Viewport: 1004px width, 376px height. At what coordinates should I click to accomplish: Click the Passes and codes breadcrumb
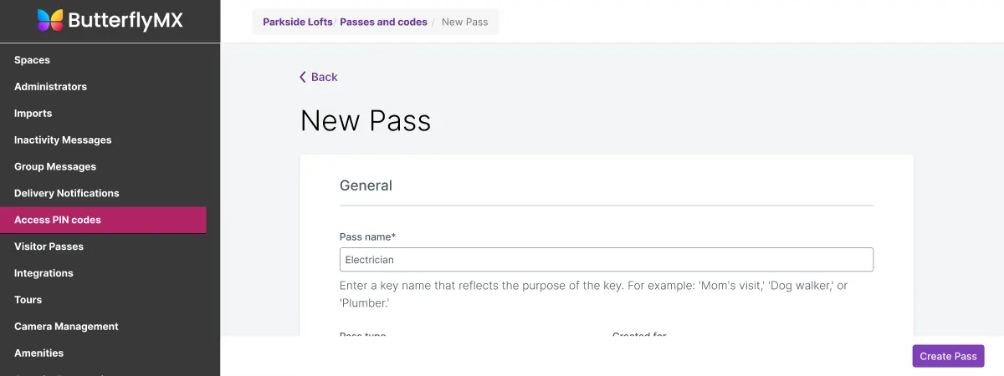coord(383,22)
